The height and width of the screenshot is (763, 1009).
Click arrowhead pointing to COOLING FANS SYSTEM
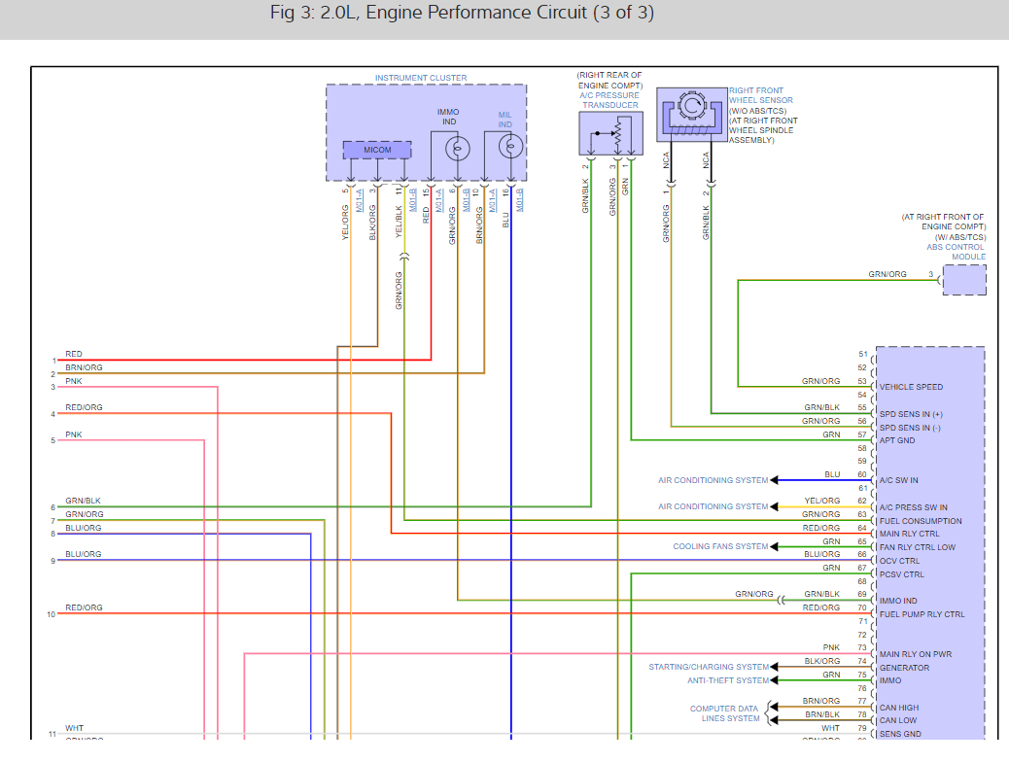(774, 547)
